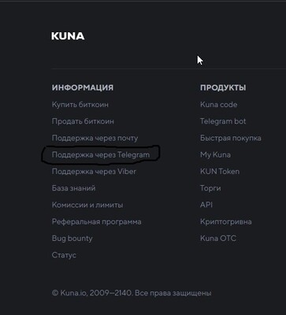Open the API link
Viewport: 286px width, 315px height.
[x=206, y=205]
